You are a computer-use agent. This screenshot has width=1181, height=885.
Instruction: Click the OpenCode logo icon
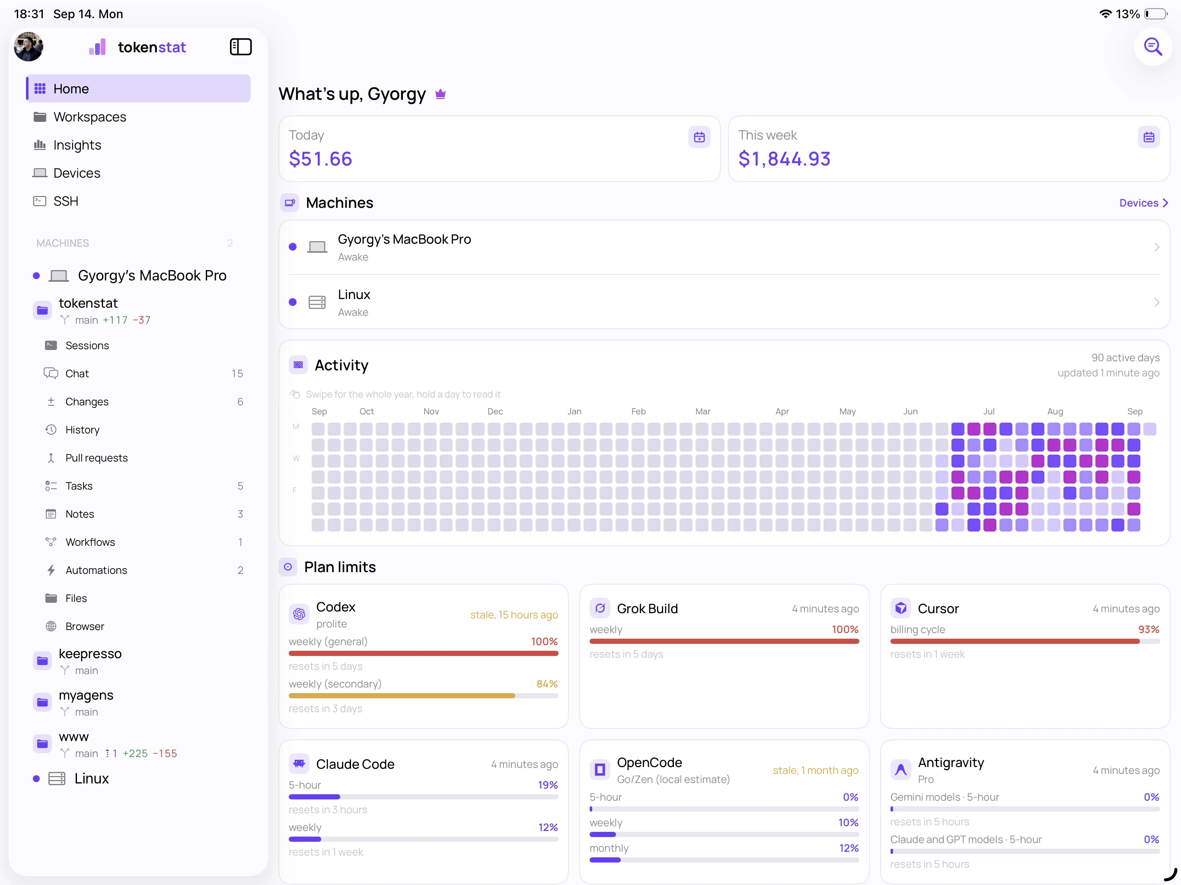pyautogui.click(x=600, y=769)
